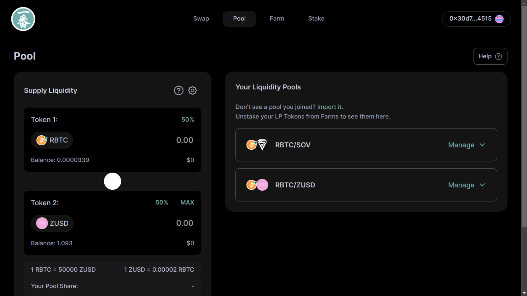Select 50% for Token 2
The width and height of the screenshot is (527, 296).
[162, 203]
